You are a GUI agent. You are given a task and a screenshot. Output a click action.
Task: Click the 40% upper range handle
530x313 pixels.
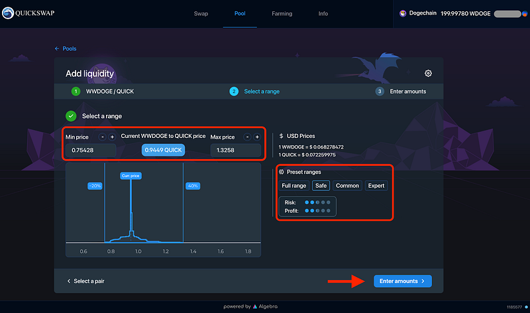tap(193, 186)
